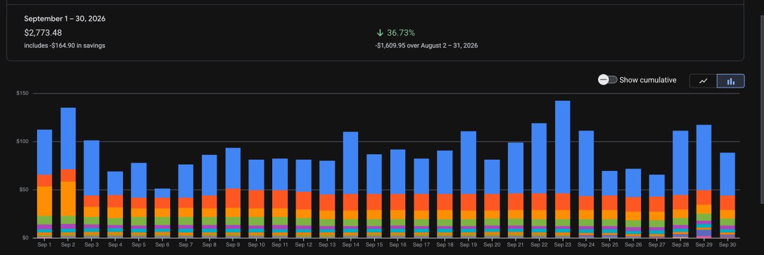Click the blue segment of Sep 27 bar
764x255 pixels.
click(657, 185)
